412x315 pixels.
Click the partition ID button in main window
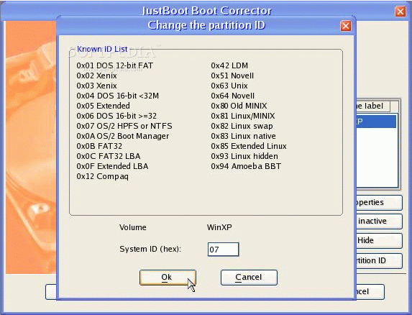click(379, 260)
